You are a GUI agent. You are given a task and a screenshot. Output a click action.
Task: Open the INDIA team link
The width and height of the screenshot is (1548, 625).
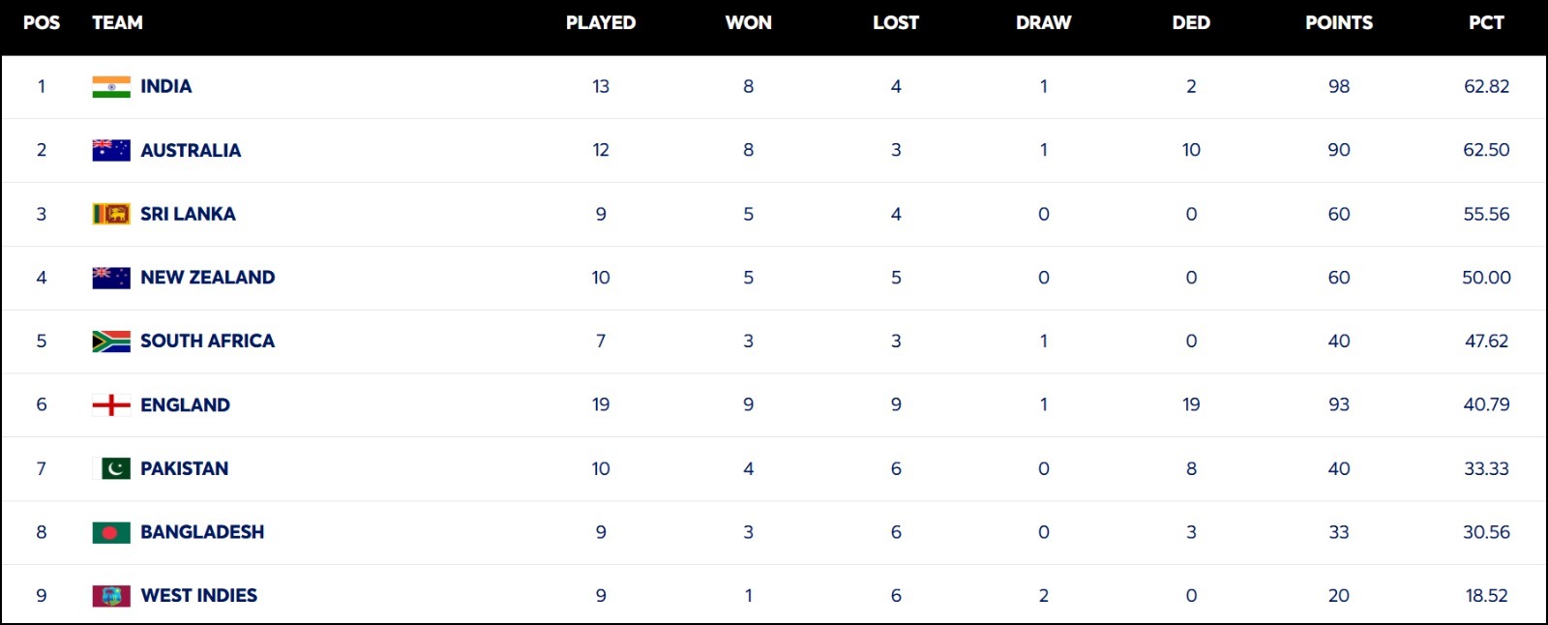coord(166,86)
